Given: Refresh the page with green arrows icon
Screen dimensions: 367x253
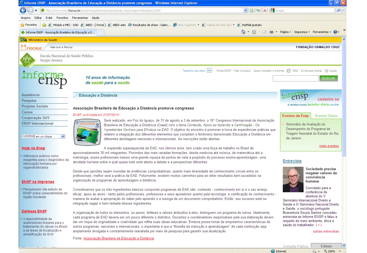Looking at the screenshot, I should point(258,10).
